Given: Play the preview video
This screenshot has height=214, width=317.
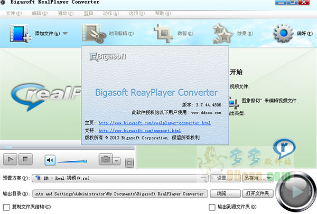Looking at the screenshot, I should point(10,159).
